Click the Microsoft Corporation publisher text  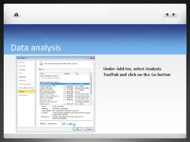click(60, 109)
